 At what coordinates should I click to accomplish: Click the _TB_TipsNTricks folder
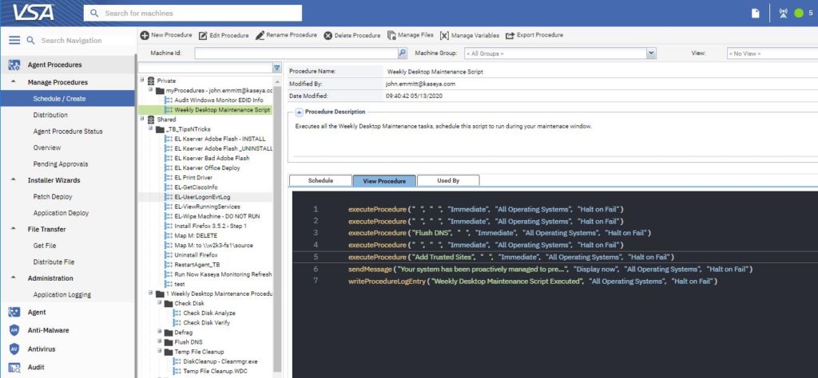pos(189,129)
